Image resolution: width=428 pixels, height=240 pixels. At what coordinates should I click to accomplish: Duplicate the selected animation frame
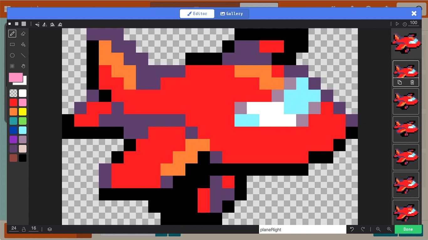click(x=399, y=82)
